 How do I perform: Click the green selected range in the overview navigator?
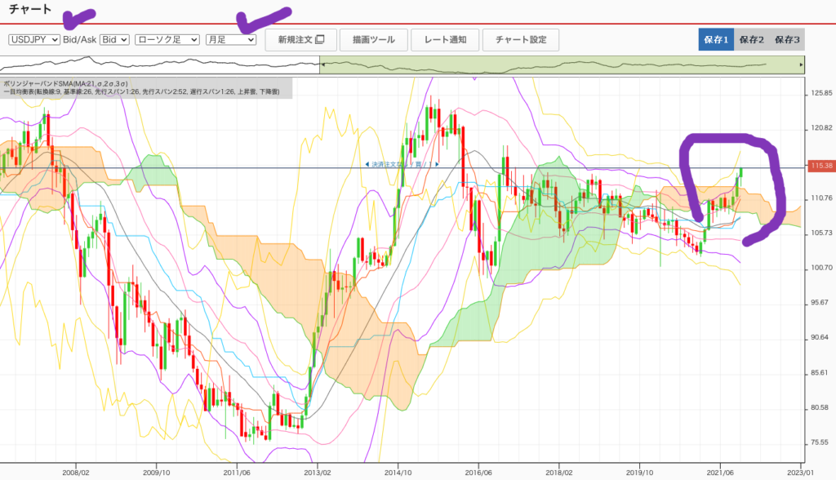click(x=560, y=64)
